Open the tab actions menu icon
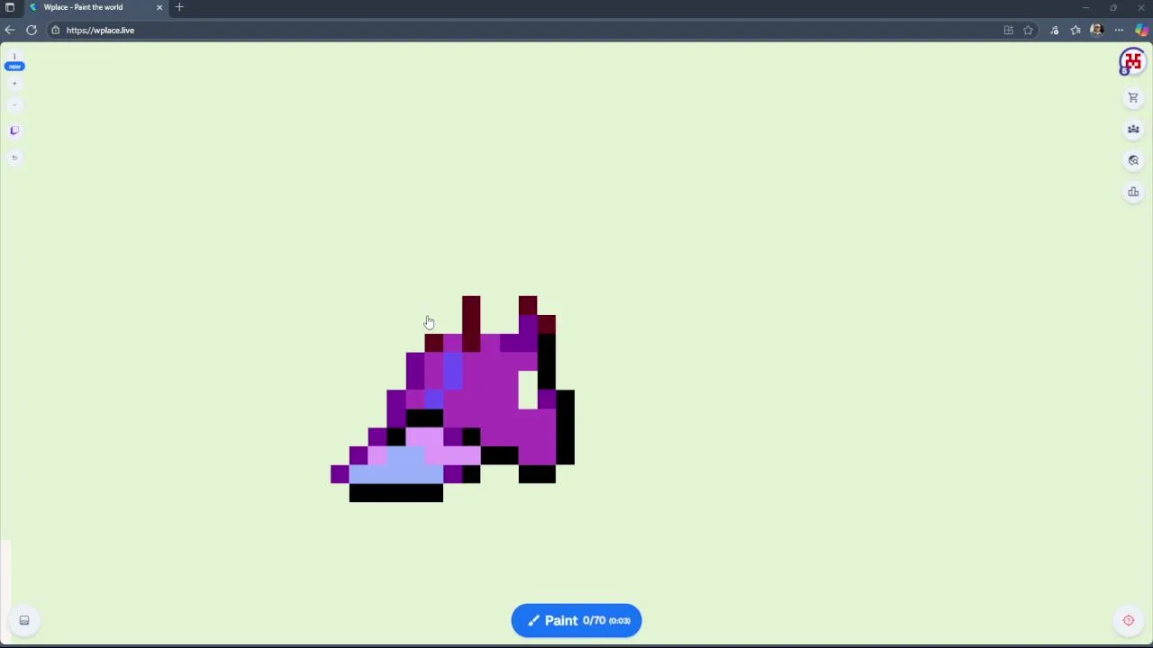Viewport: 1153px width, 648px height. (x=10, y=7)
